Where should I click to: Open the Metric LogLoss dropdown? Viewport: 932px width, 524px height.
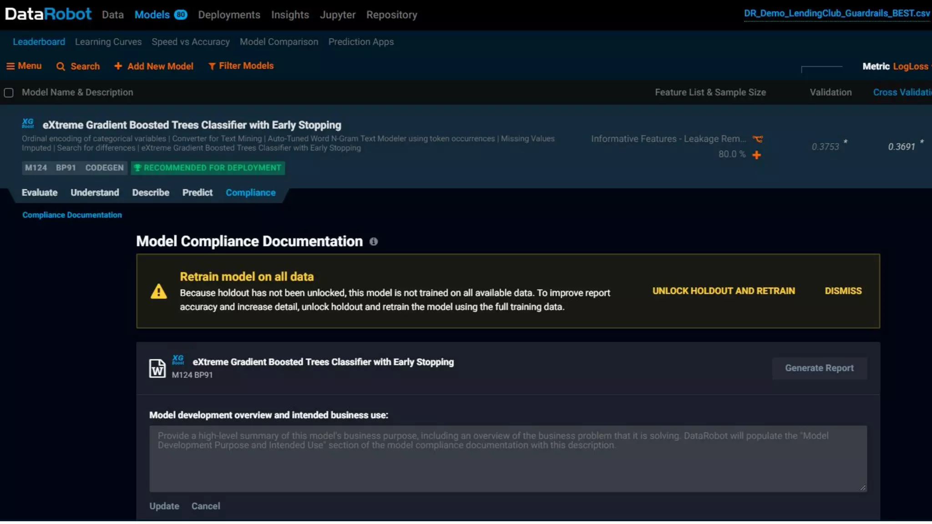click(910, 66)
